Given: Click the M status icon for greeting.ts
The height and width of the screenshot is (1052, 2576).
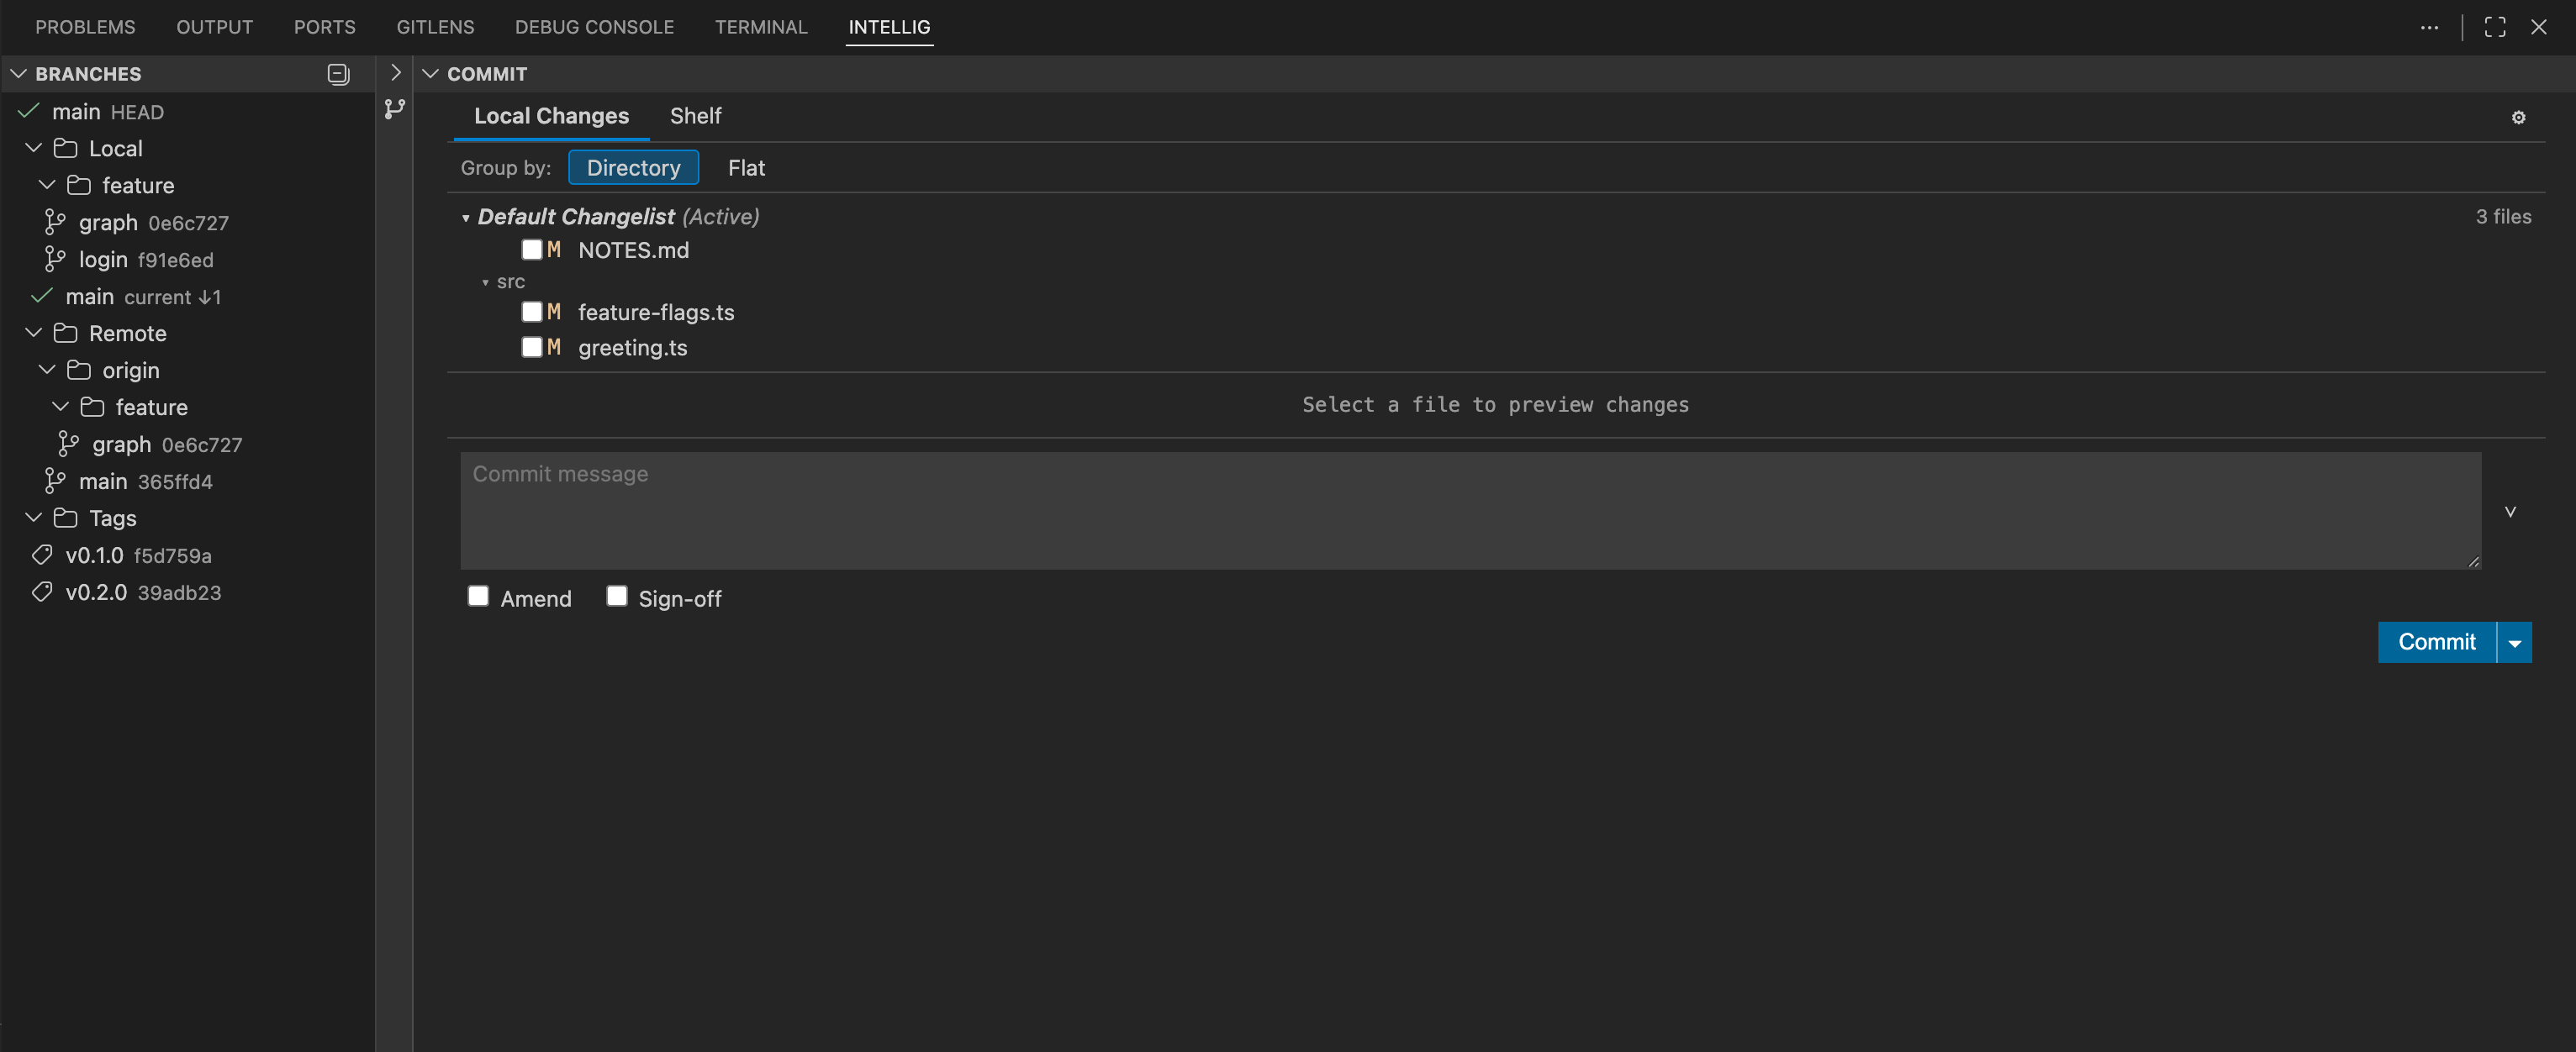Looking at the screenshot, I should click(554, 347).
